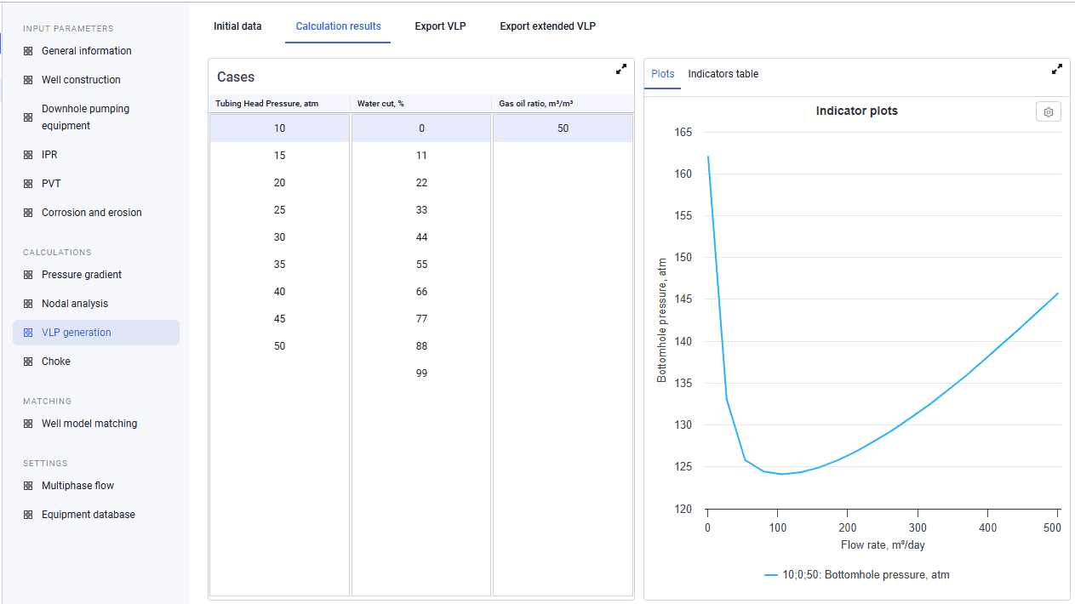This screenshot has width=1075, height=604.
Task: Choose water cut 55 percent
Action: (421, 265)
